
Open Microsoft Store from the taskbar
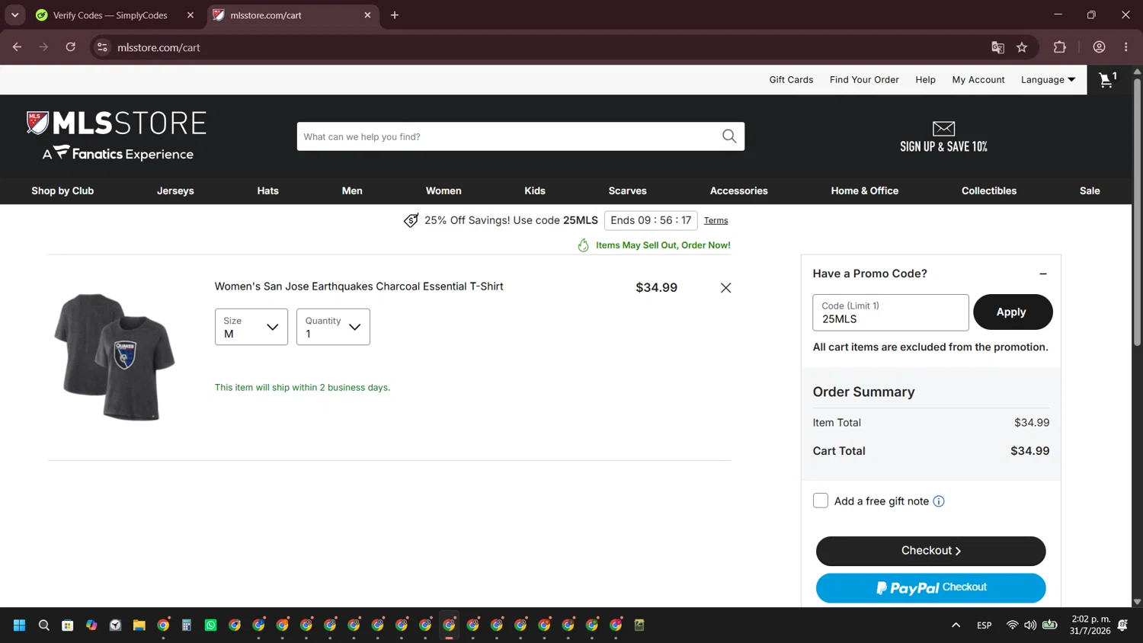pyautogui.click(x=68, y=625)
